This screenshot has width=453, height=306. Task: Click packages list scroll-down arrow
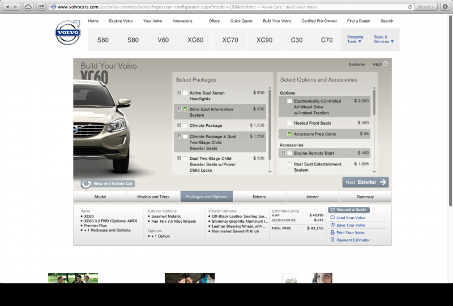point(270,172)
